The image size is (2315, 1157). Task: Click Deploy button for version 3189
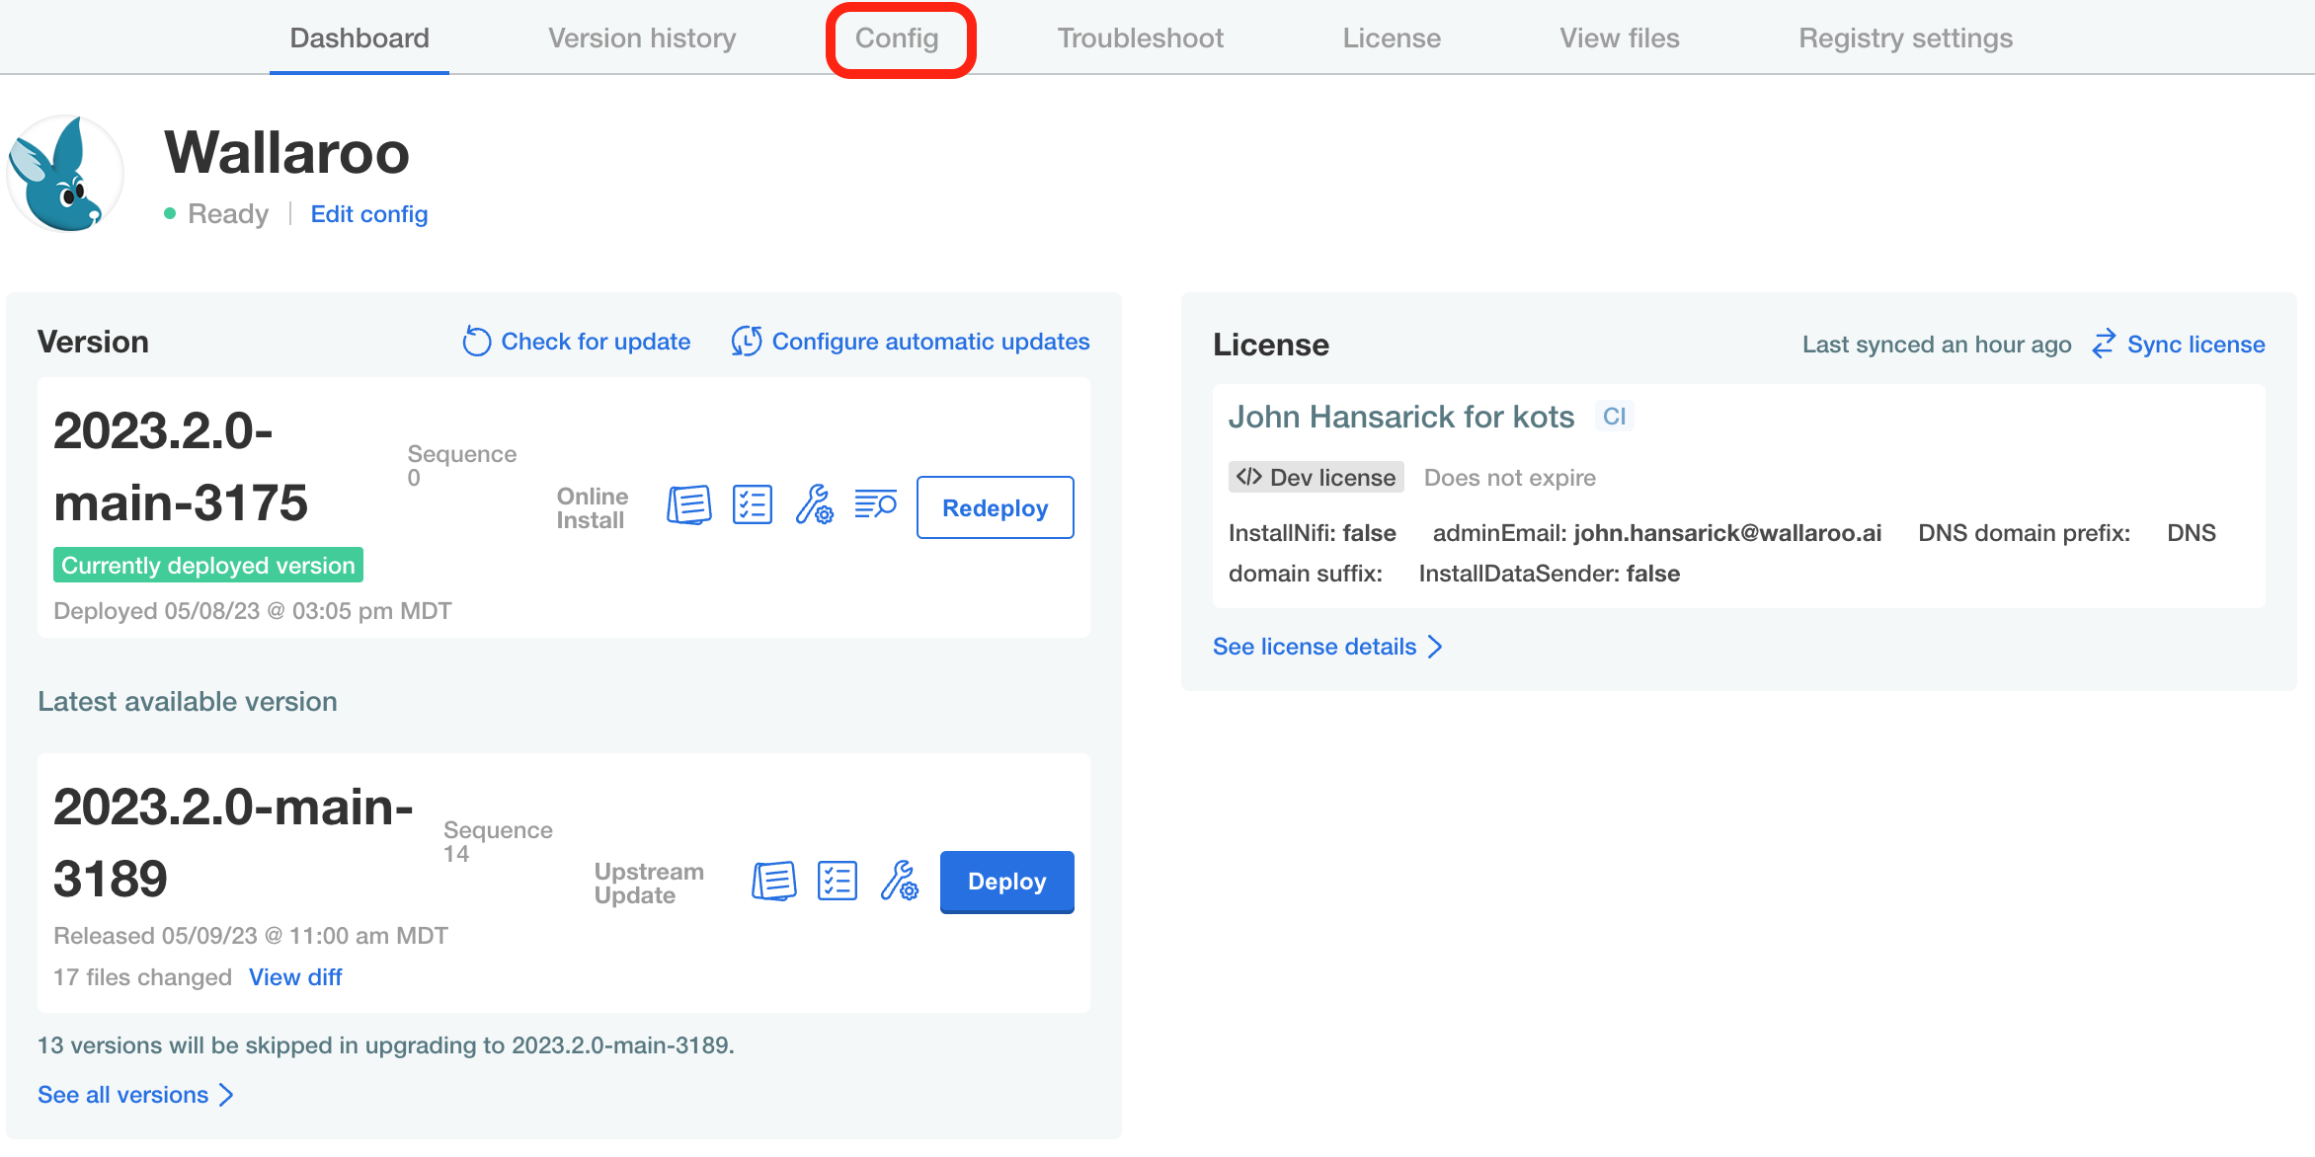tap(1005, 883)
